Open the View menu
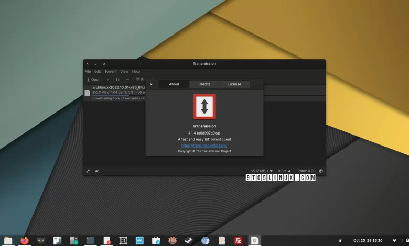The width and height of the screenshot is (409, 246). point(124,71)
